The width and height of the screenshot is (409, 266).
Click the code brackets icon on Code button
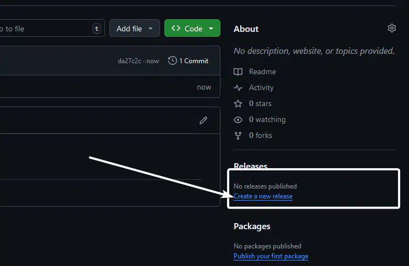coord(176,28)
